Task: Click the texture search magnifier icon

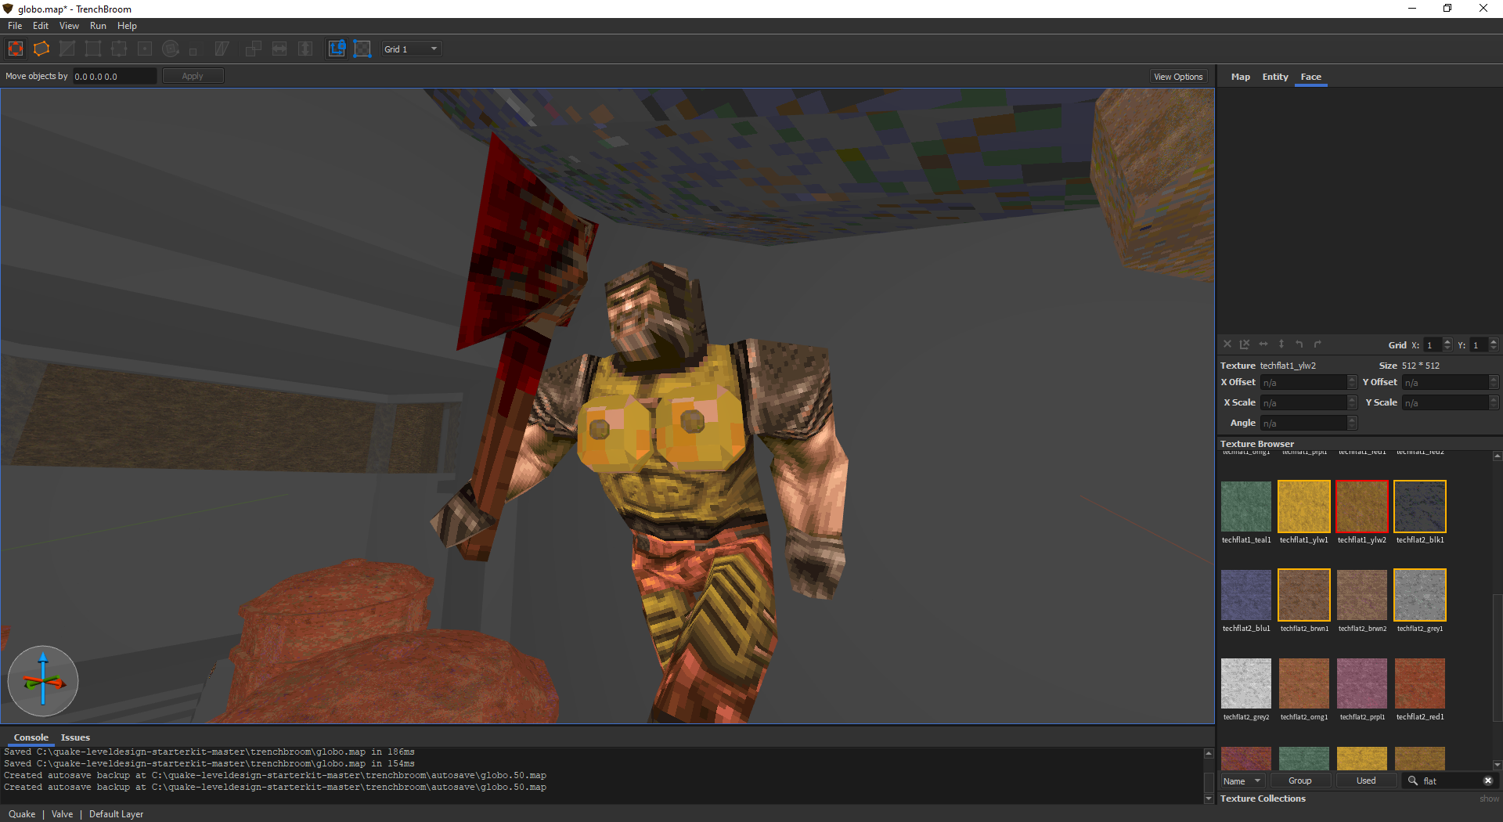Action: 1413,781
